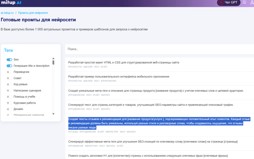
Task: Click the tags list scrollbar thumb
Action: [53, 62]
